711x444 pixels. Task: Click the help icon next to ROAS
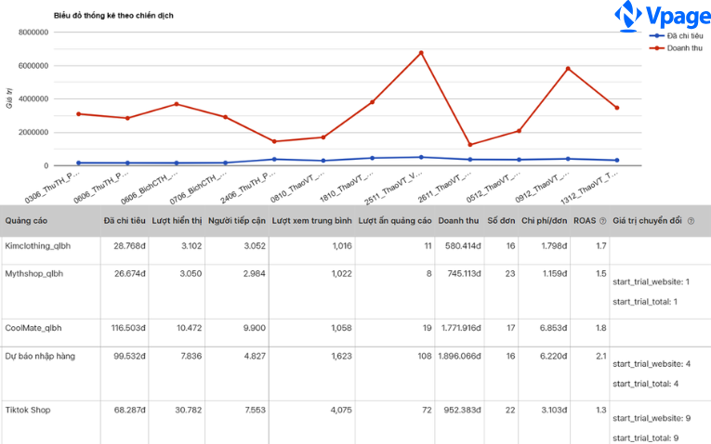tap(603, 221)
